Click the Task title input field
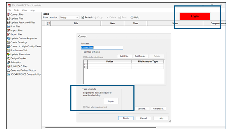The image size is (232, 130). tap(102, 47)
